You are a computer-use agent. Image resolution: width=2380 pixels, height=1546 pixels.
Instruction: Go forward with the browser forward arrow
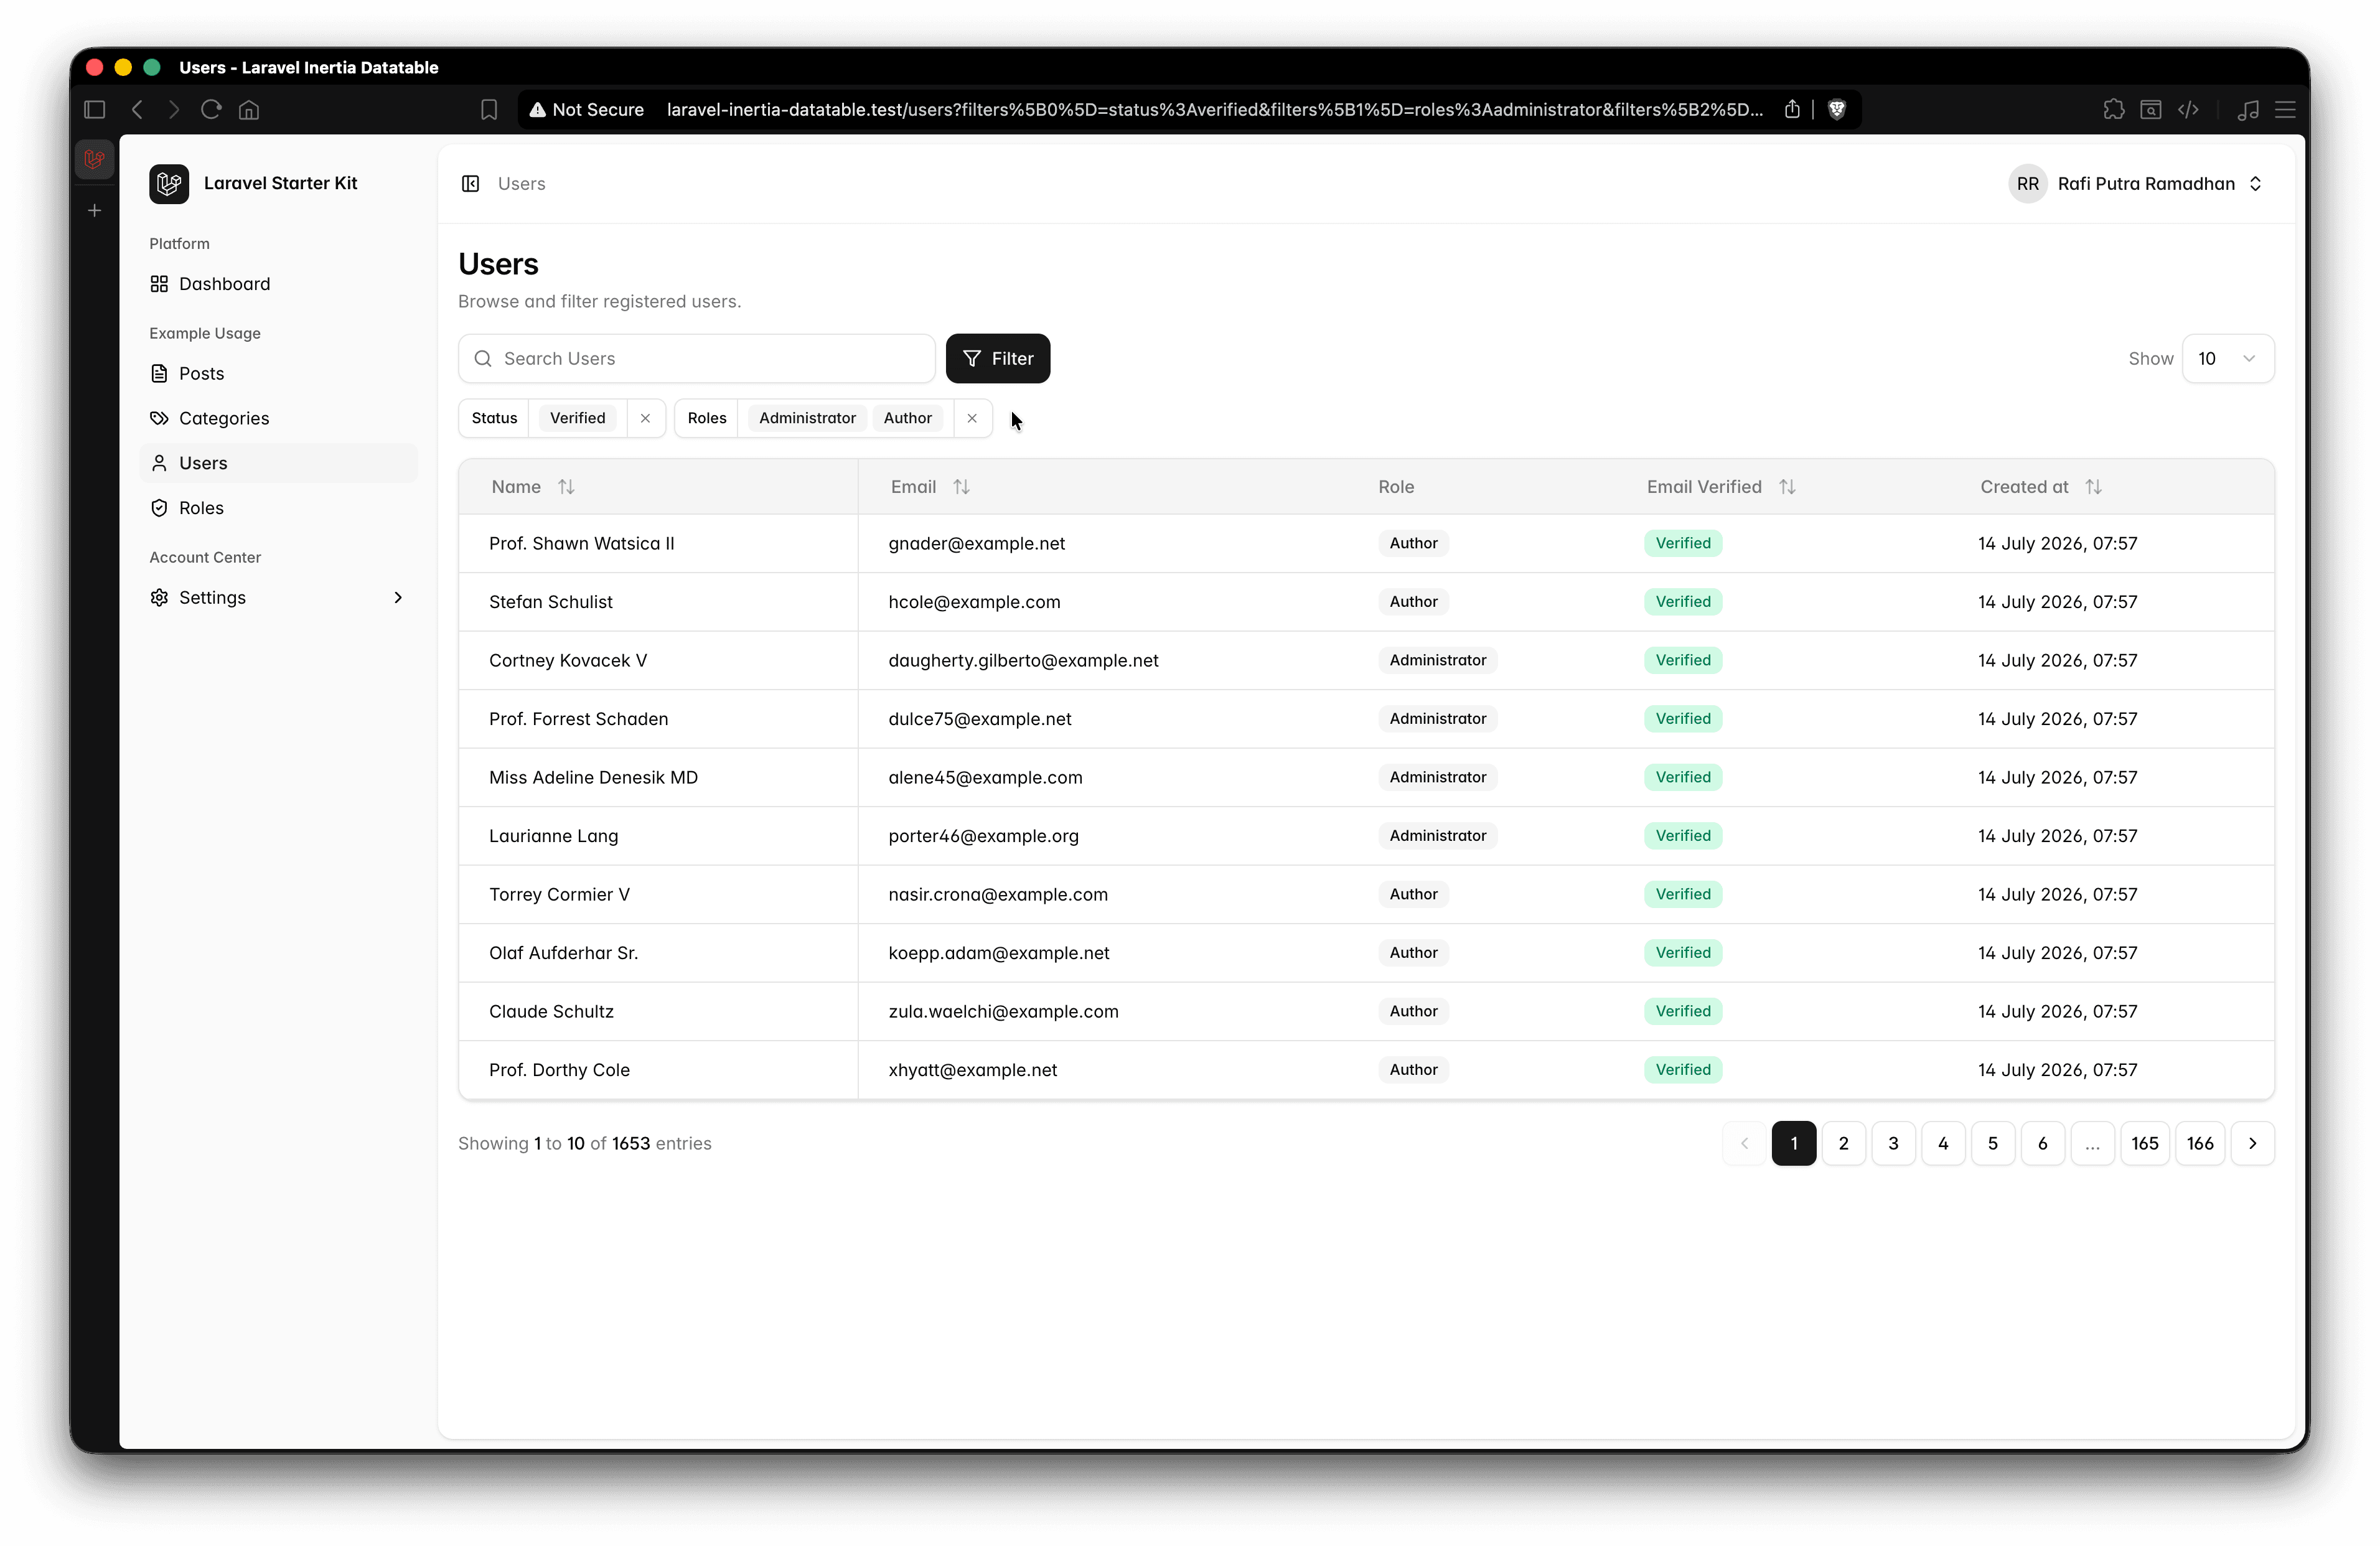(174, 109)
